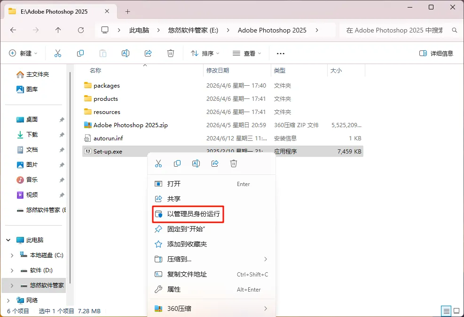Choose 固定到"开始" in the context menu

212,229
